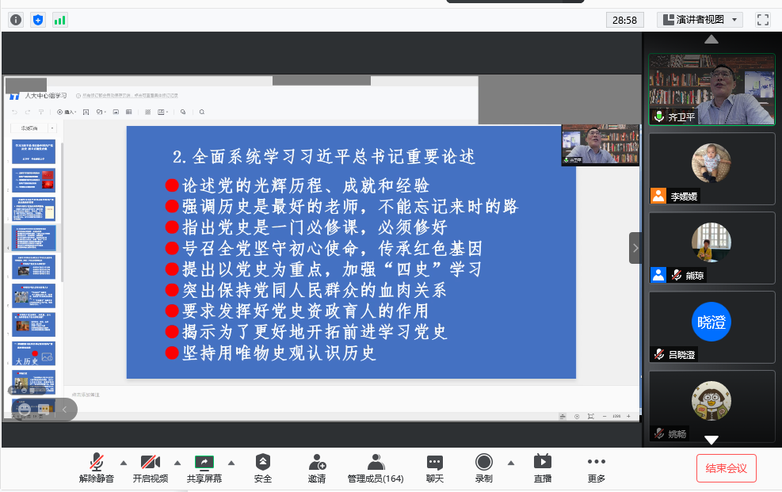The height and width of the screenshot is (492, 782).
Task: Enter full screen mode
Action: click(x=763, y=20)
